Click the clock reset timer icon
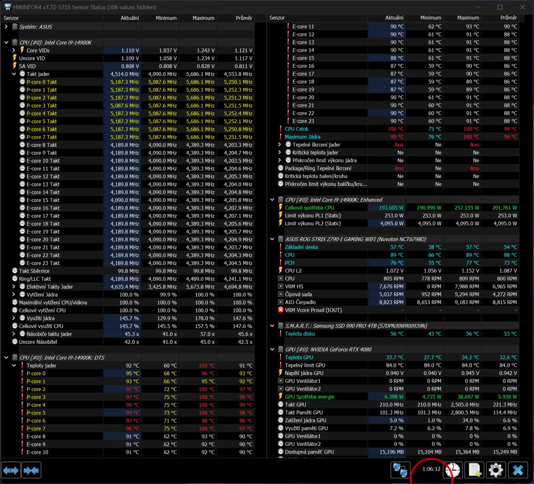The width and height of the screenshot is (534, 484). click(453, 471)
